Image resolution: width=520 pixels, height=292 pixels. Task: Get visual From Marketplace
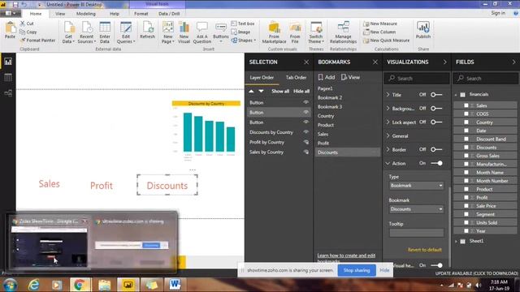(x=274, y=32)
